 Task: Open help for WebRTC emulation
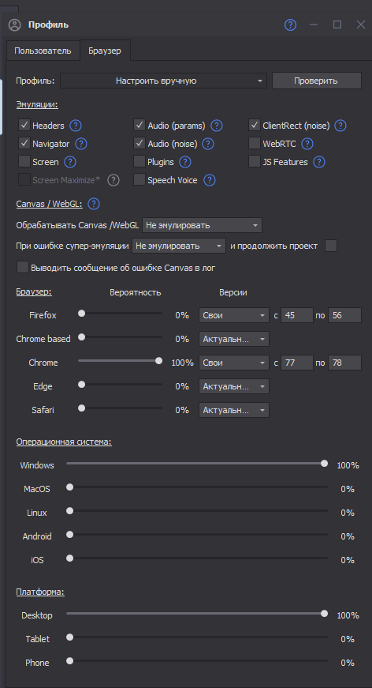pyautogui.click(x=307, y=144)
